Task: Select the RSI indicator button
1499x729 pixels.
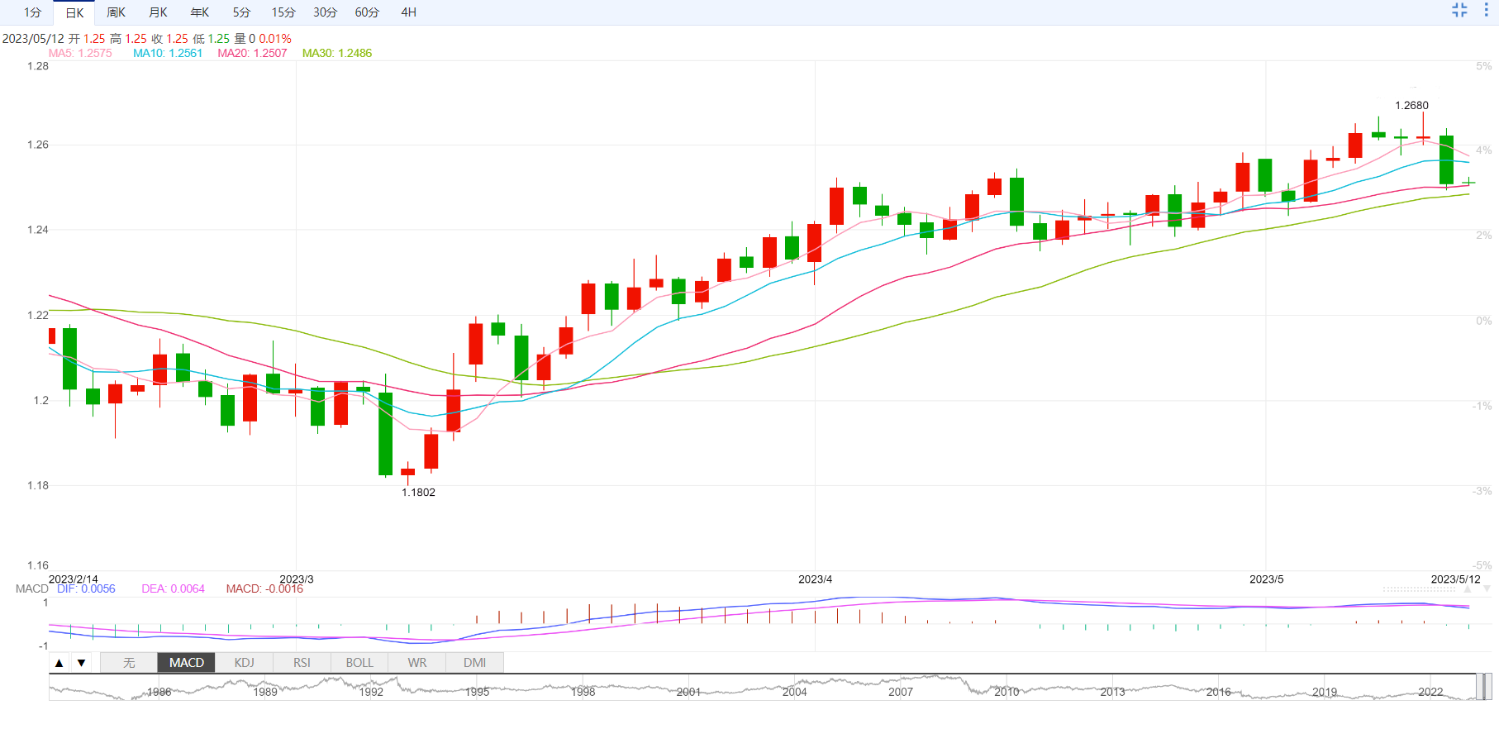Action: pyautogui.click(x=302, y=663)
